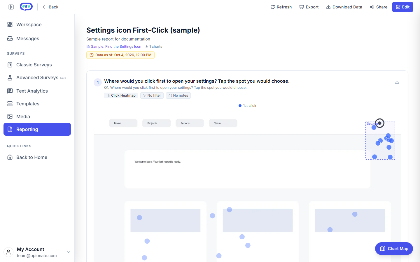This screenshot has height=262, width=420.
Task: Open the Messages section
Action: click(37, 38)
